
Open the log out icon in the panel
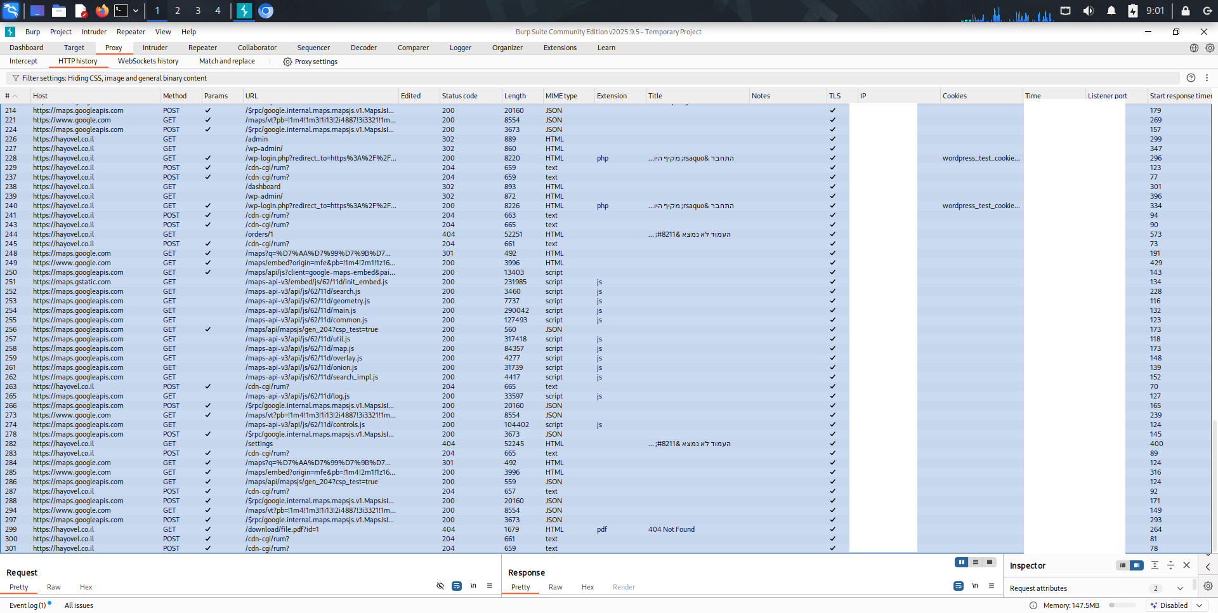tap(1207, 11)
